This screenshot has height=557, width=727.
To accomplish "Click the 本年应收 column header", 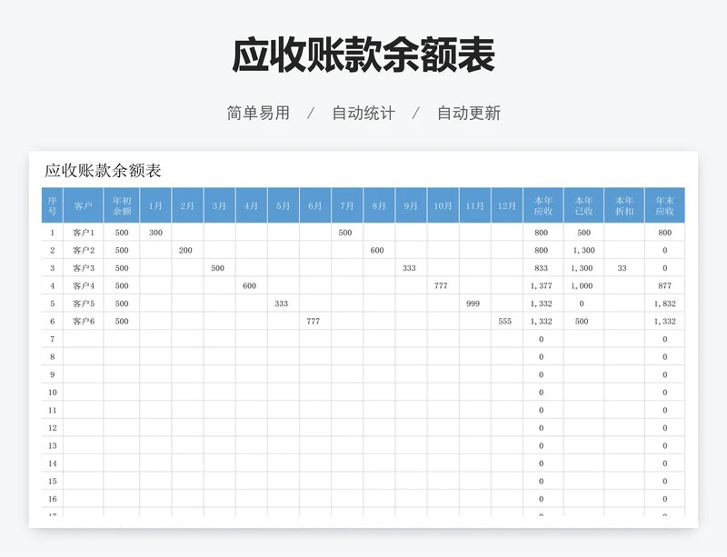I will coord(543,205).
